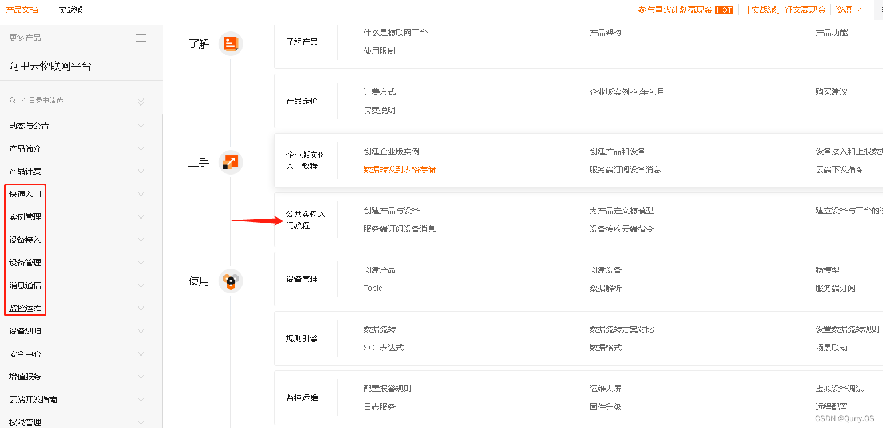The width and height of the screenshot is (883, 428).
Task: Expand the 产品简介 sidebar section
Action: click(x=141, y=148)
